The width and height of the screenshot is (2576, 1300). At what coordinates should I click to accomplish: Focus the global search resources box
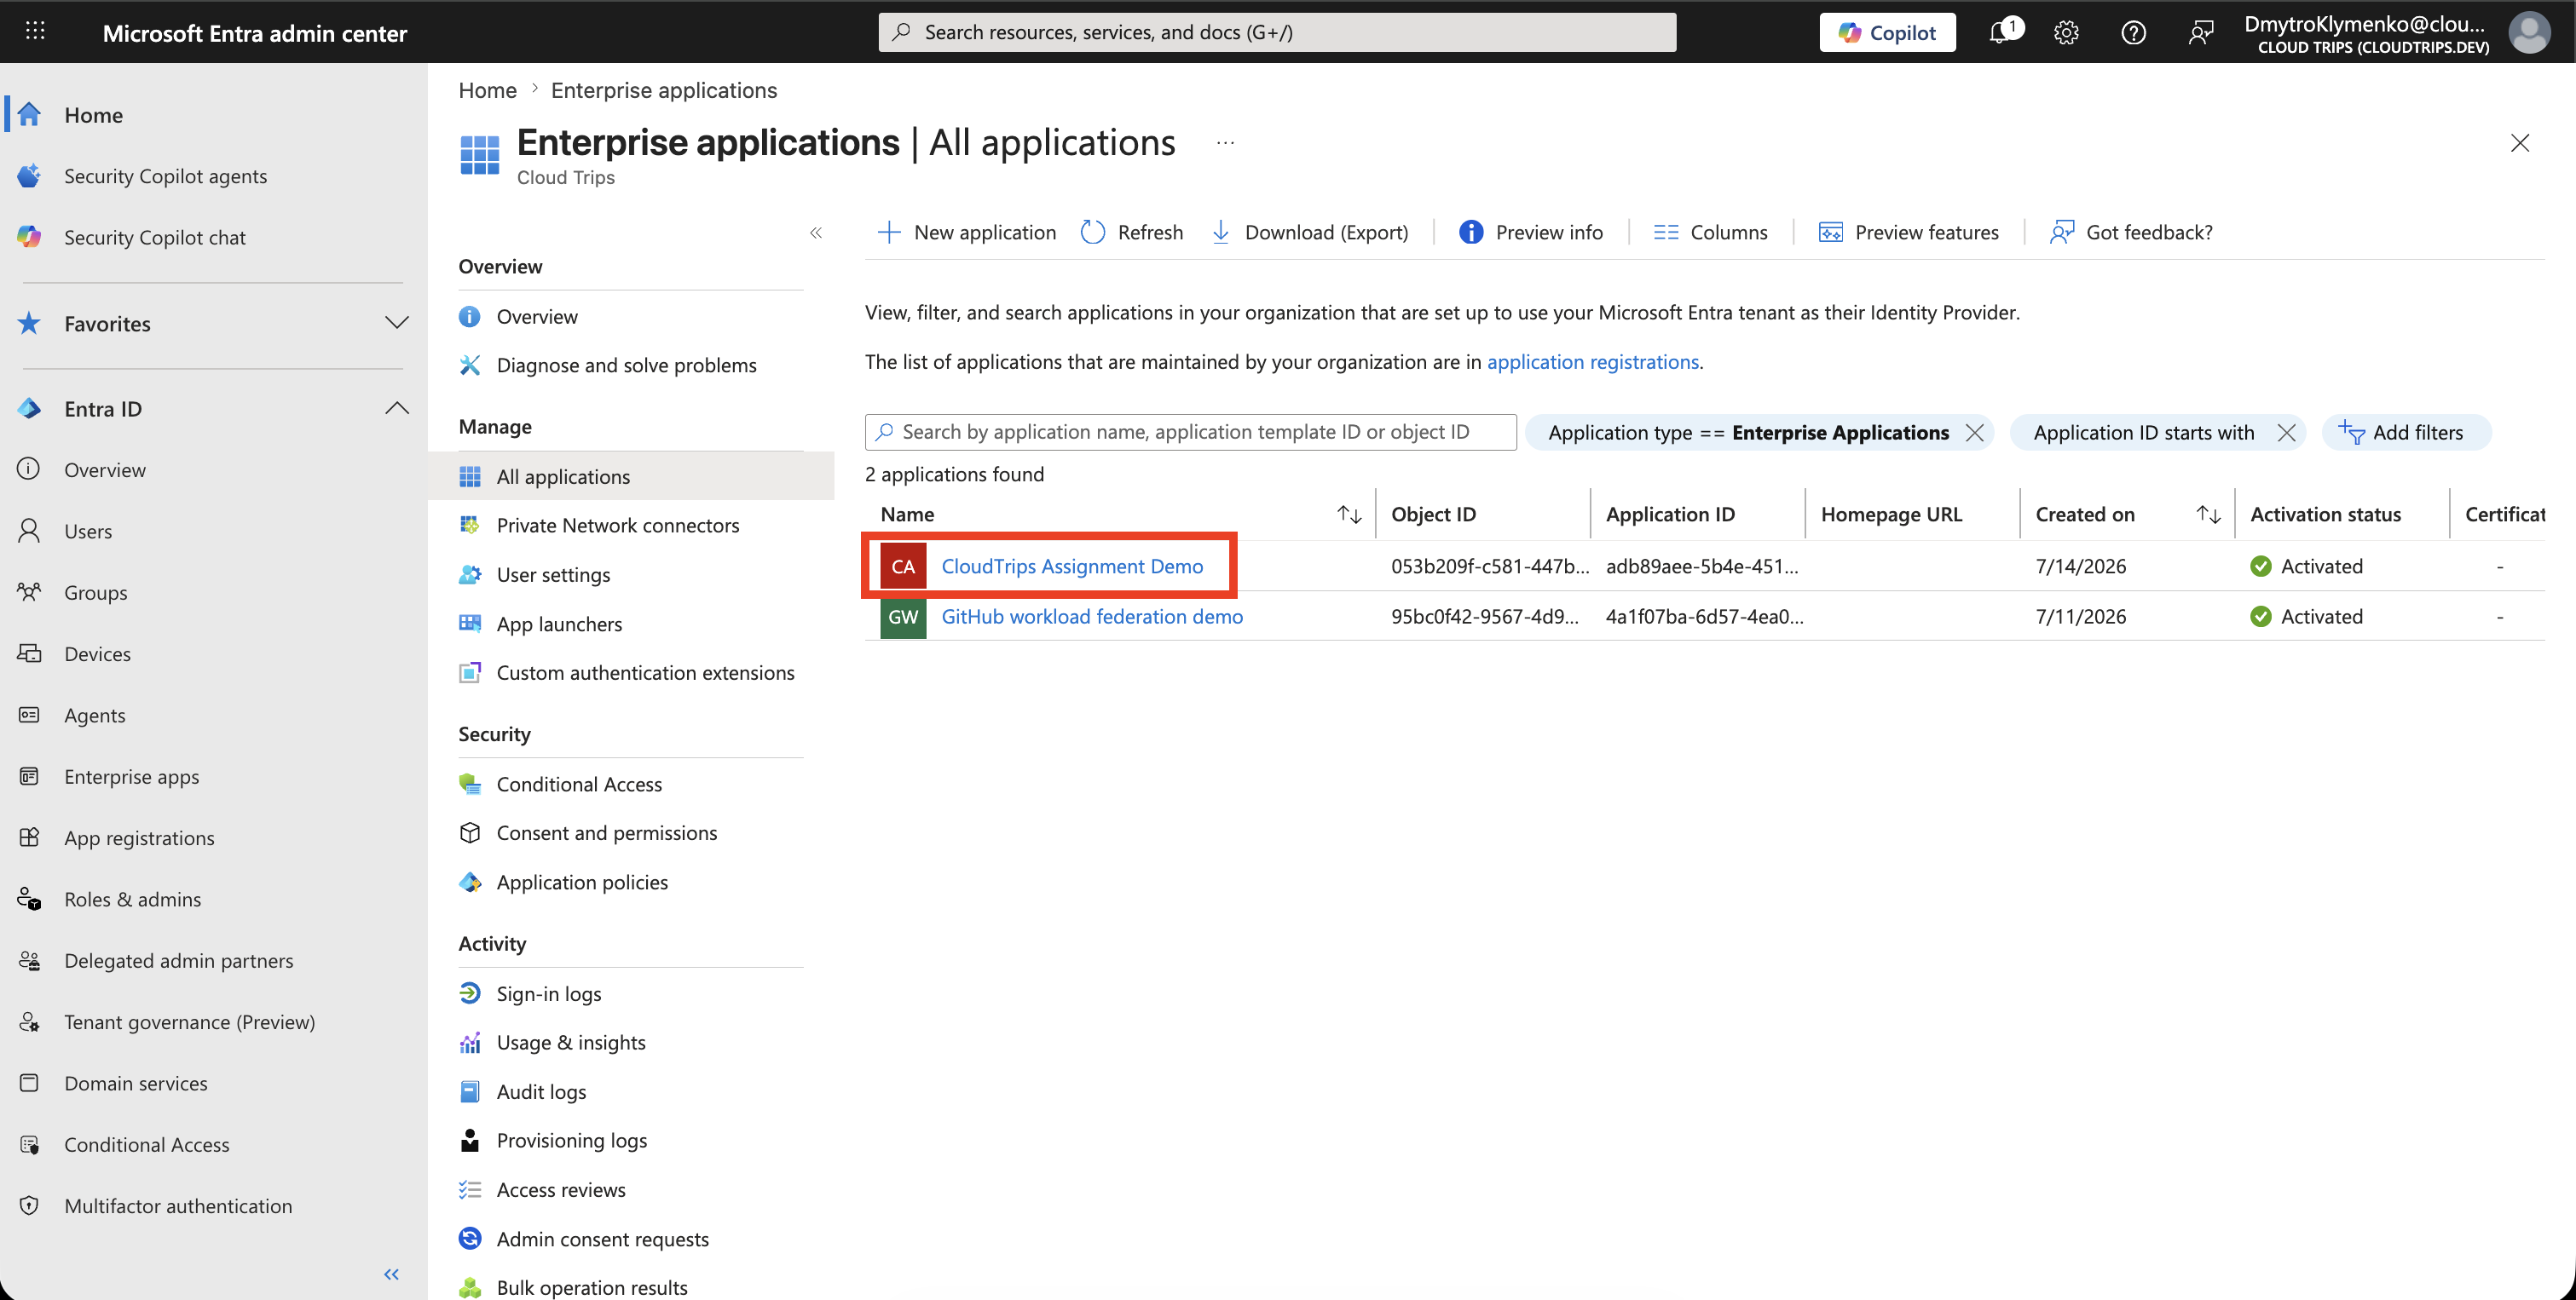(x=1277, y=32)
